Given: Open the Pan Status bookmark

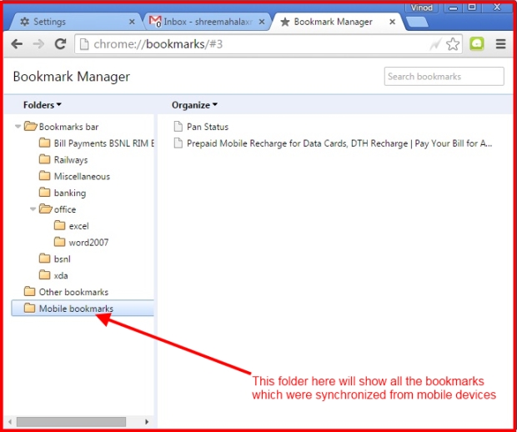Looking at the screenshot, I should [x=208, y=127].
